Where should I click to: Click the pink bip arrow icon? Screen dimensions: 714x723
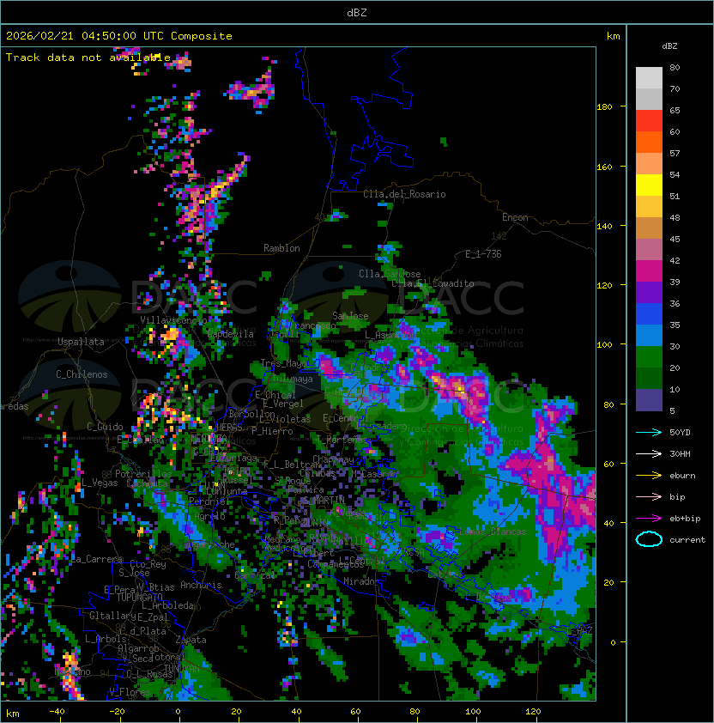tap(649, 496)
